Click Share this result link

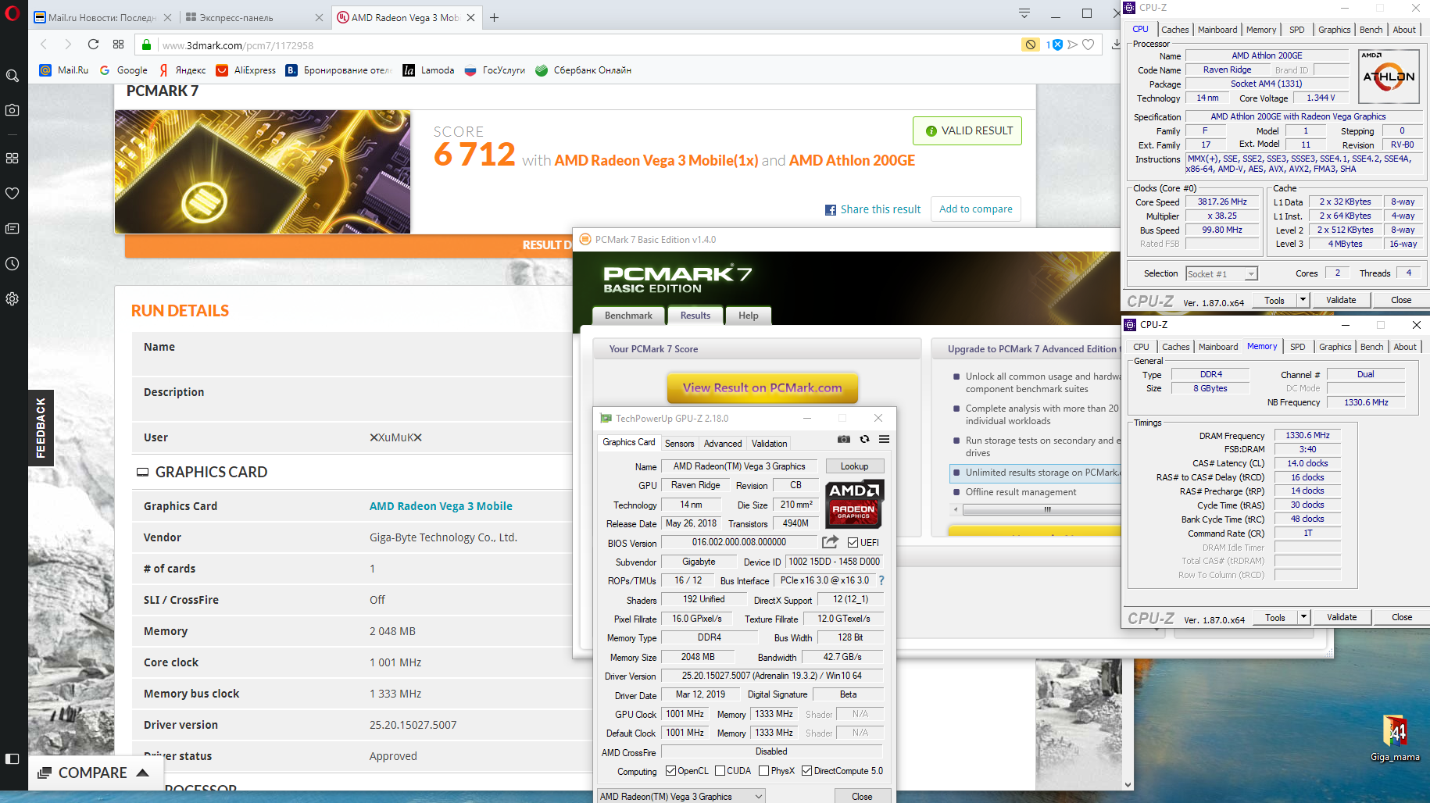(x=873, y=209)
